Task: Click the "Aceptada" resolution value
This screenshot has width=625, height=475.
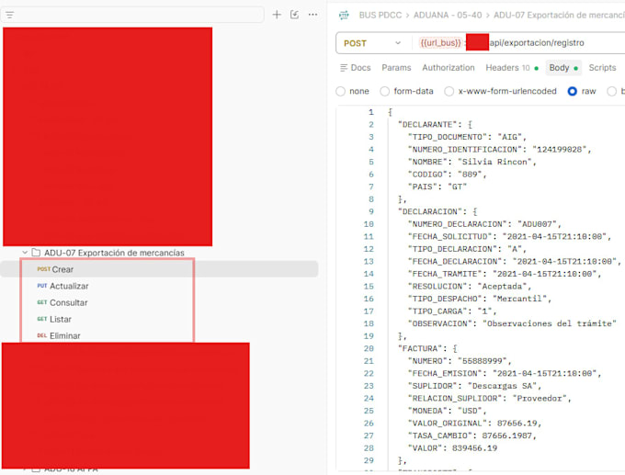Action: point(502,286)
